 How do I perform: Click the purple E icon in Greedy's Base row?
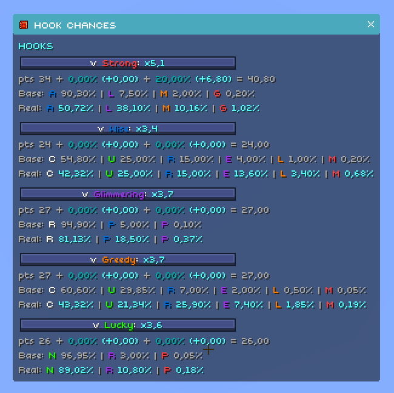pos(229,291)
